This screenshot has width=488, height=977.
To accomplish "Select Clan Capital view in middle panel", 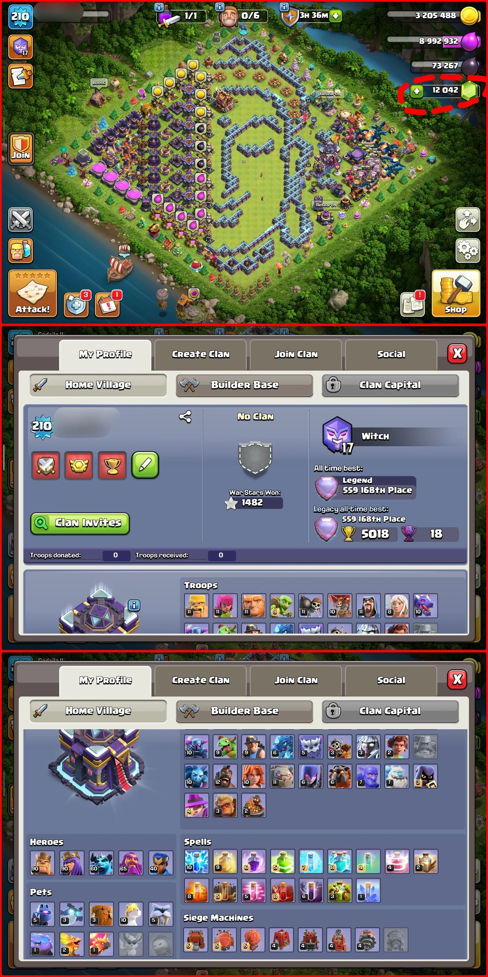I will [390, 385].
